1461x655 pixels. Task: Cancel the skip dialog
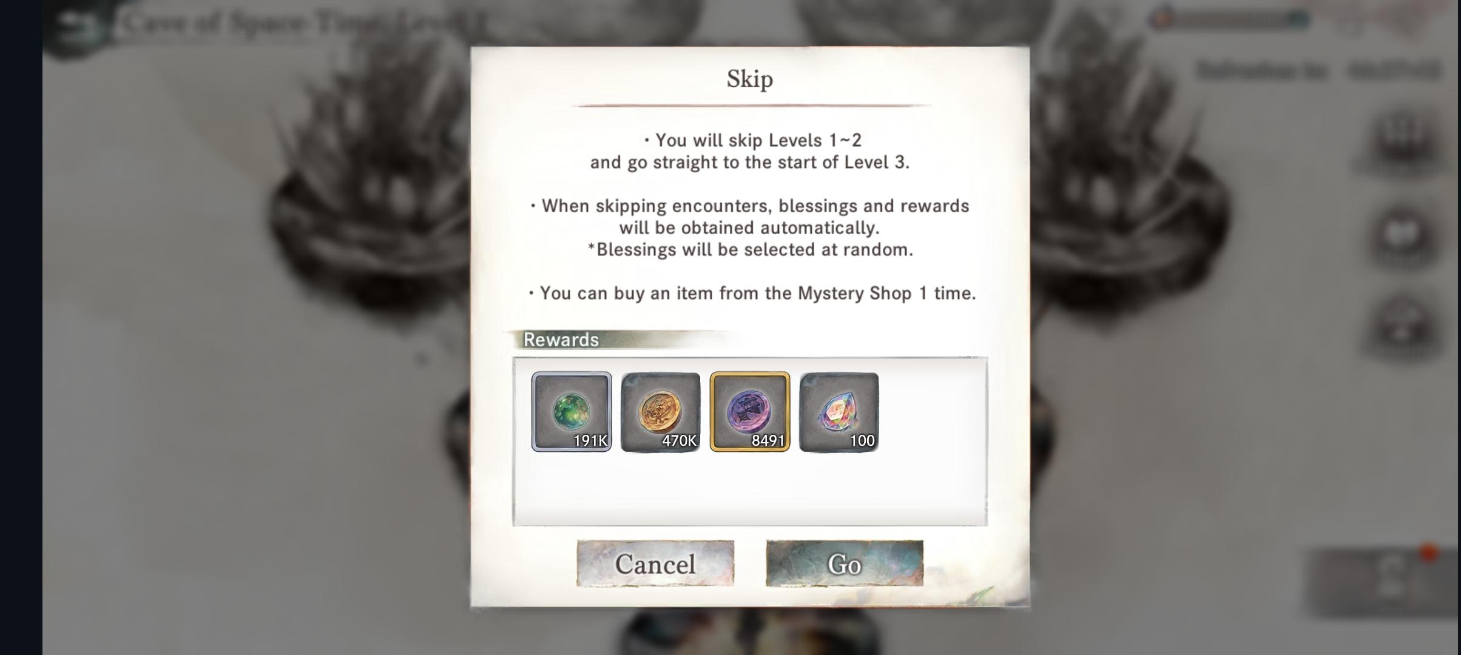(655, 563)
